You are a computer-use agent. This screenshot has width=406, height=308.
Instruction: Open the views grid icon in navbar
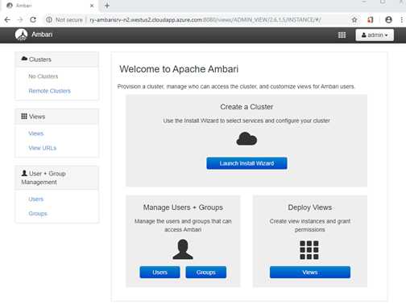point(342,35)
